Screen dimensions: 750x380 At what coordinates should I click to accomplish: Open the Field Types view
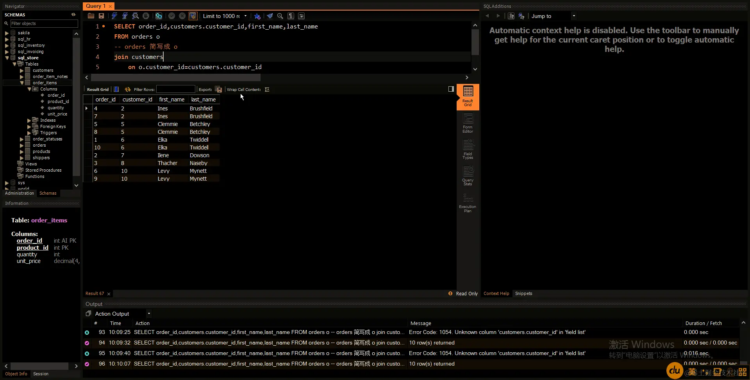click(x=468, y=149)
